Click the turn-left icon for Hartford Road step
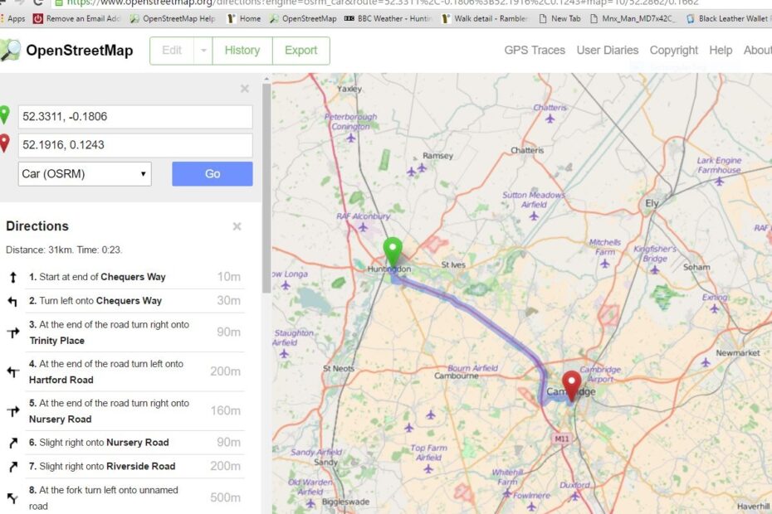Image resolution: width=772 pixels, height=514 pixels. 13,372
